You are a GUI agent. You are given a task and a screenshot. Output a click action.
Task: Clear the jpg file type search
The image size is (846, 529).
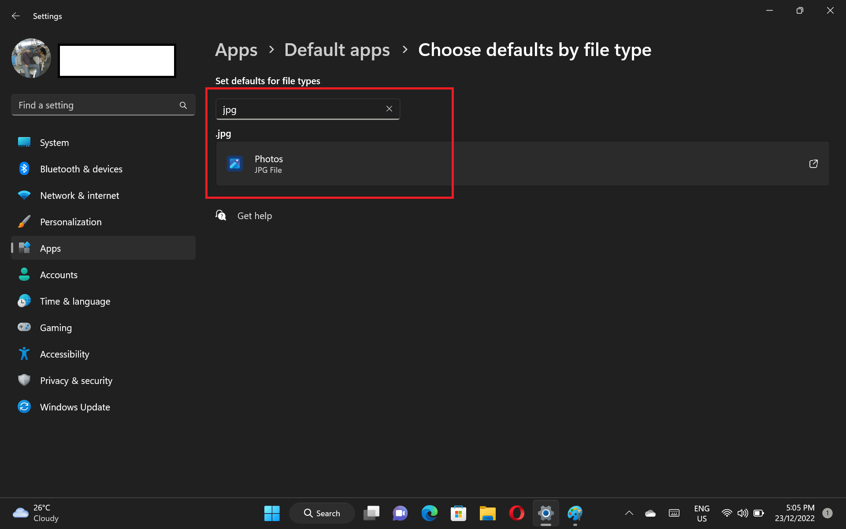(389, 109)
